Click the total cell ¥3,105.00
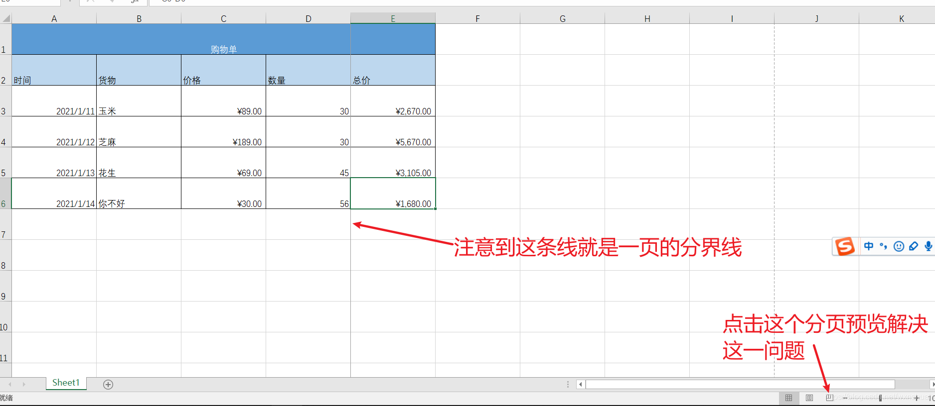935x406 pixels. (393, 163)
